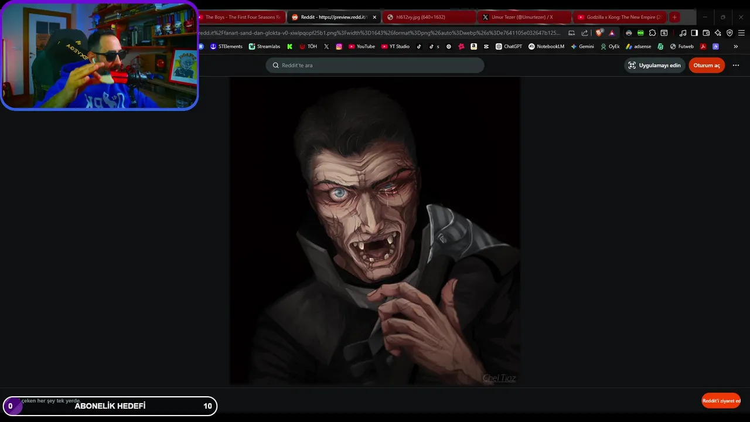The width and height of the screenshot is (750, 422).
Task: Open STElements bookmark
Action: pyautogui.click(x=226, y=46)
